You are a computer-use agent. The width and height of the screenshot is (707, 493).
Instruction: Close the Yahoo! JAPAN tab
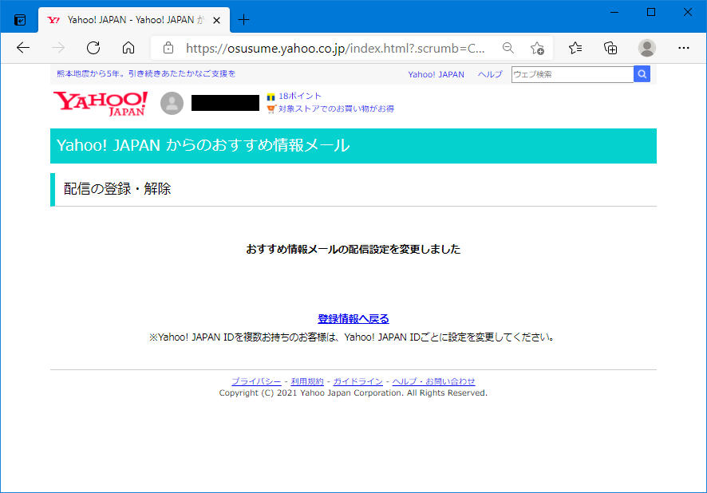pyautogui.click(x=215, y=20)
